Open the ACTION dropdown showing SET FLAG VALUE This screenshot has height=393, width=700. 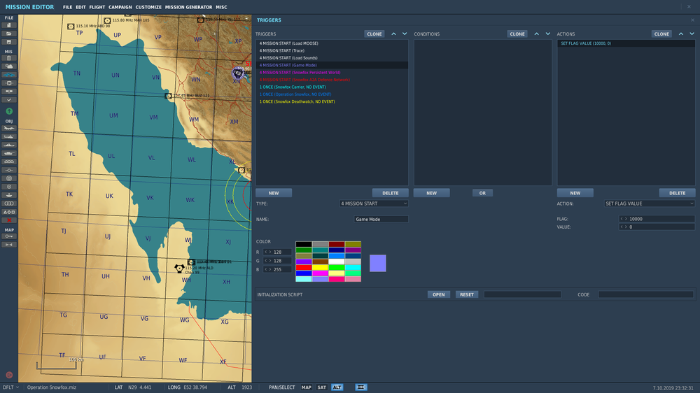[649, 203]
